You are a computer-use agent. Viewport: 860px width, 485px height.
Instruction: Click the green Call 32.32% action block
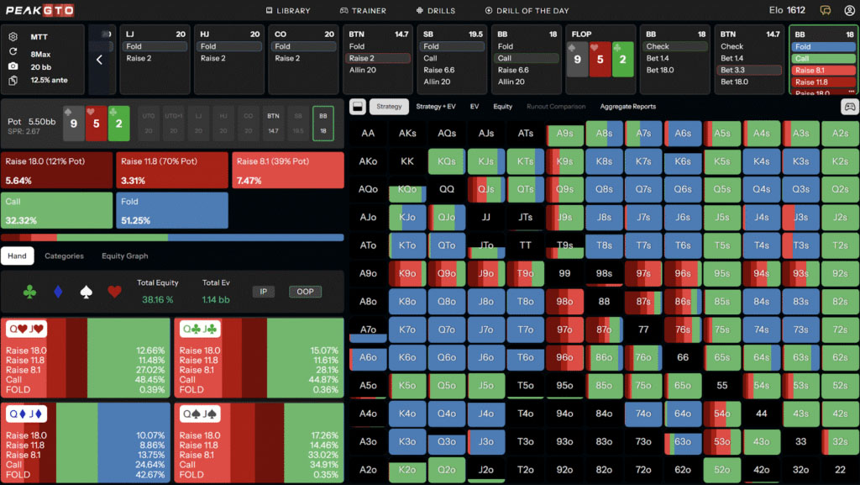click(56, 210)
